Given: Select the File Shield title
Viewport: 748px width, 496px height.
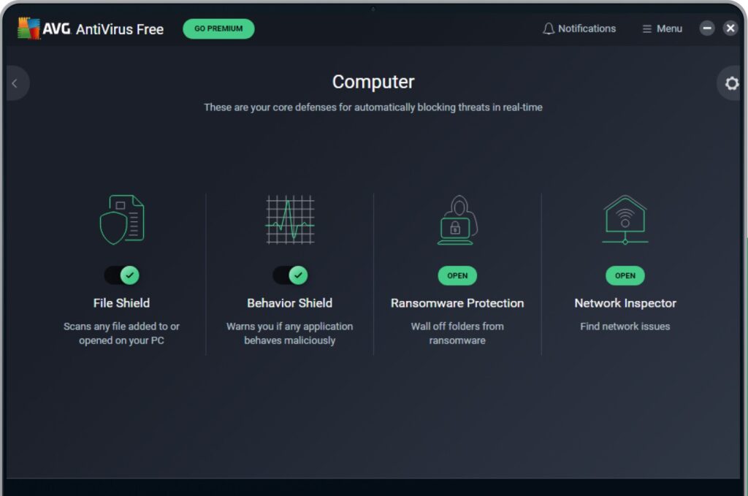Looking at the screenshot, I should 122,303.
